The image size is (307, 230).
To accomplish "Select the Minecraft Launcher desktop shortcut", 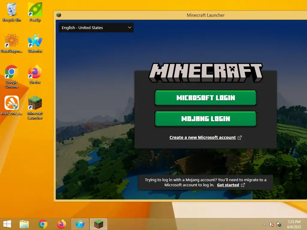I will (35, 108).
